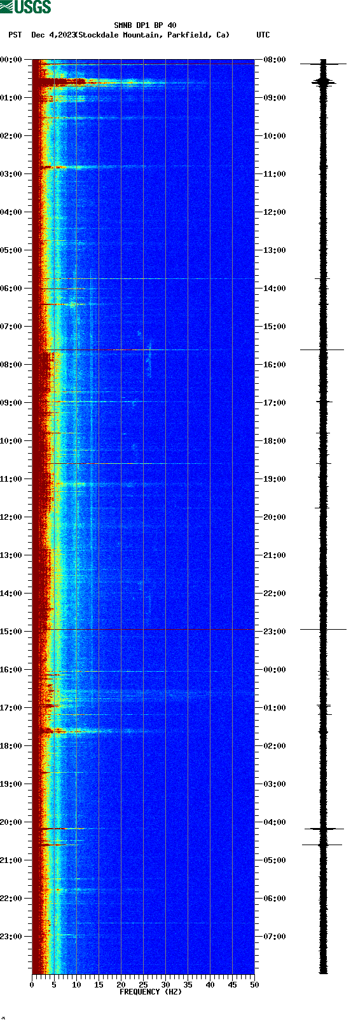
Task: Click 'Stockdale Mountain, Parkfield, Ca' text
Action: pos(153,35)
